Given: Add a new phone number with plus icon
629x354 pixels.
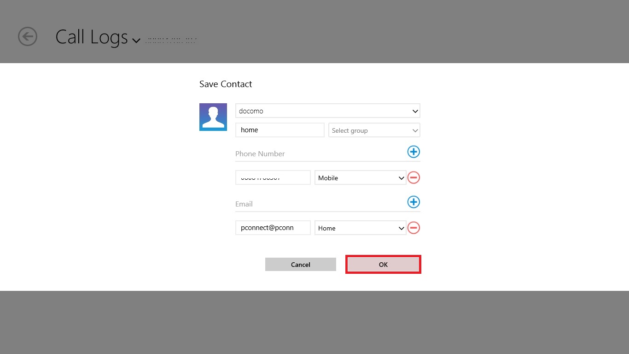Looking at the screenshot, I should [414, 152].
